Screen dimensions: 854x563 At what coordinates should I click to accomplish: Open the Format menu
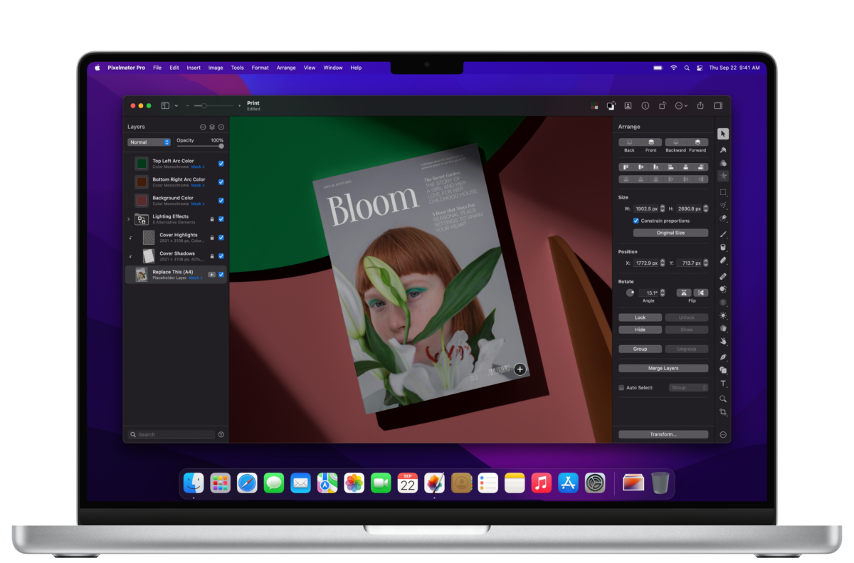260,68
